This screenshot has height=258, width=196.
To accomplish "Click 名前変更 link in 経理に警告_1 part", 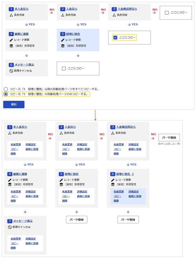I will [119, 191].
